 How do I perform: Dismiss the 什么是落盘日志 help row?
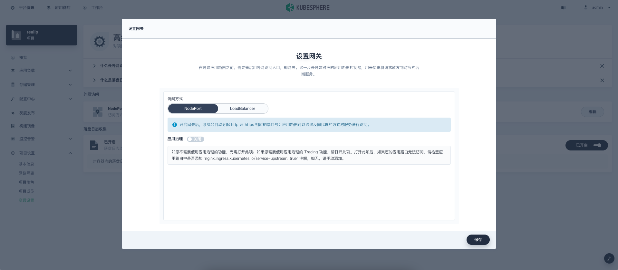(x=602, y=80)
